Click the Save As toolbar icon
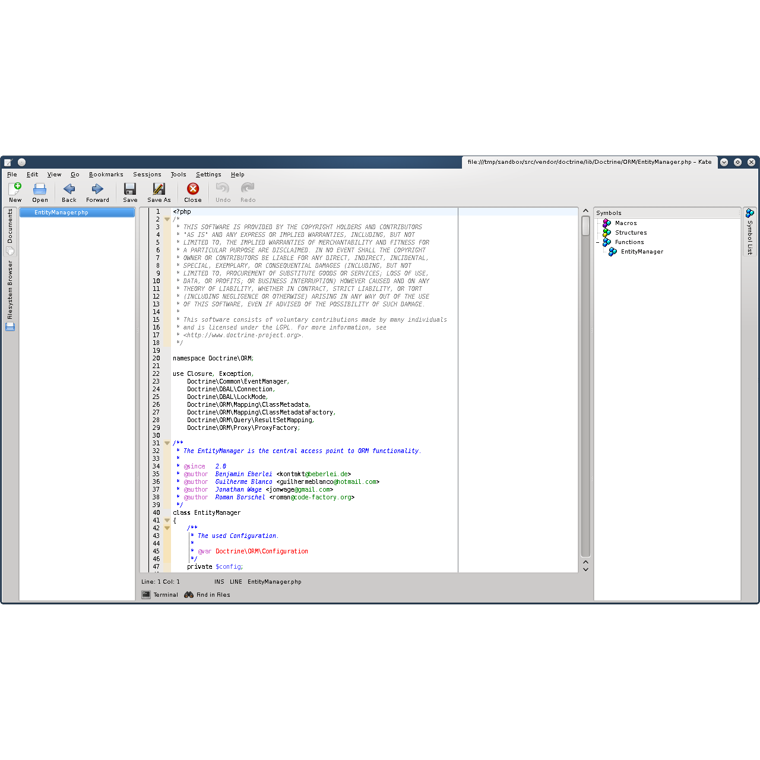 point(159,192)
